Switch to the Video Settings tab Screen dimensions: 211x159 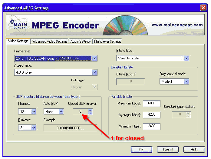click(x=18, y=41)
